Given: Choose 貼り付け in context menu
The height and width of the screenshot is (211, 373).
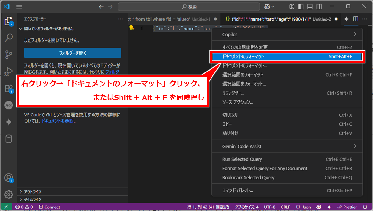Looking at the screenshot, I should 287,133.
